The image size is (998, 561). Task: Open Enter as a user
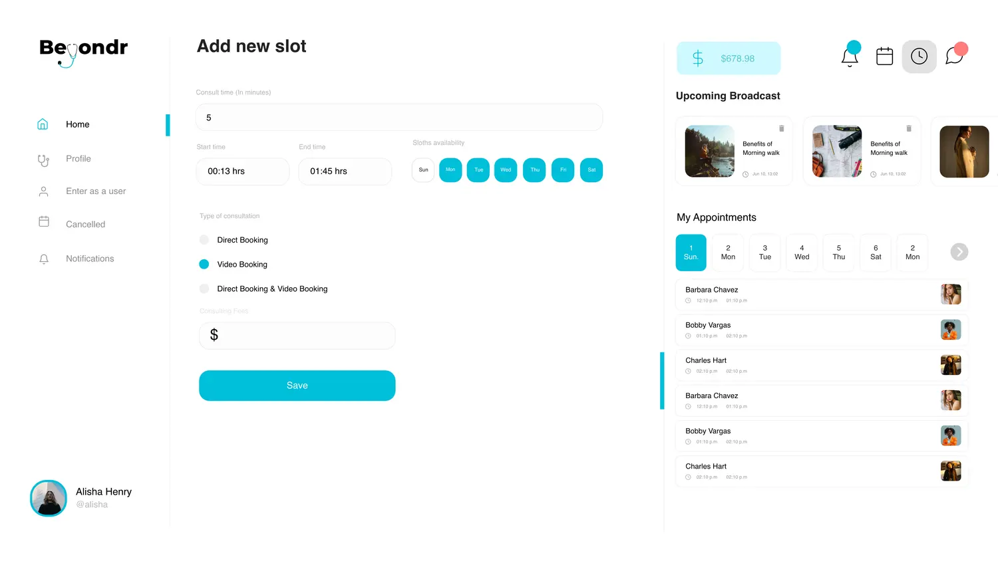[x=96, y=191]
